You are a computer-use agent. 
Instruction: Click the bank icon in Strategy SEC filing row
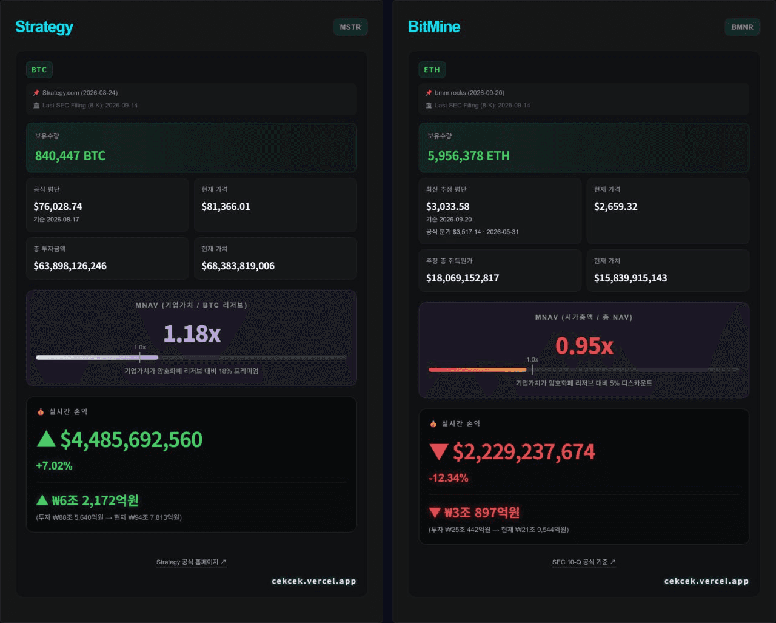point(36,106)
